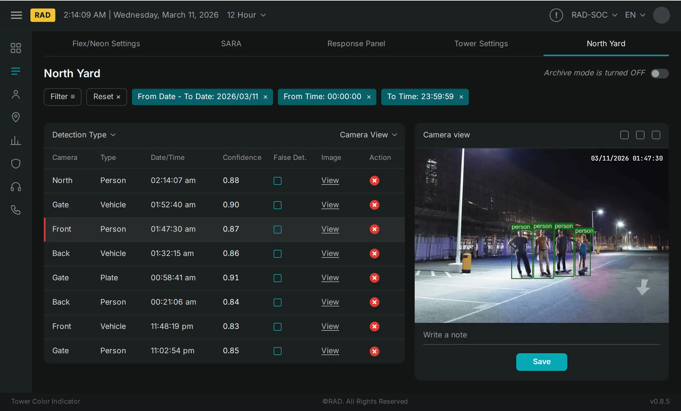Click the Date/Time column header

coord(168,158)
